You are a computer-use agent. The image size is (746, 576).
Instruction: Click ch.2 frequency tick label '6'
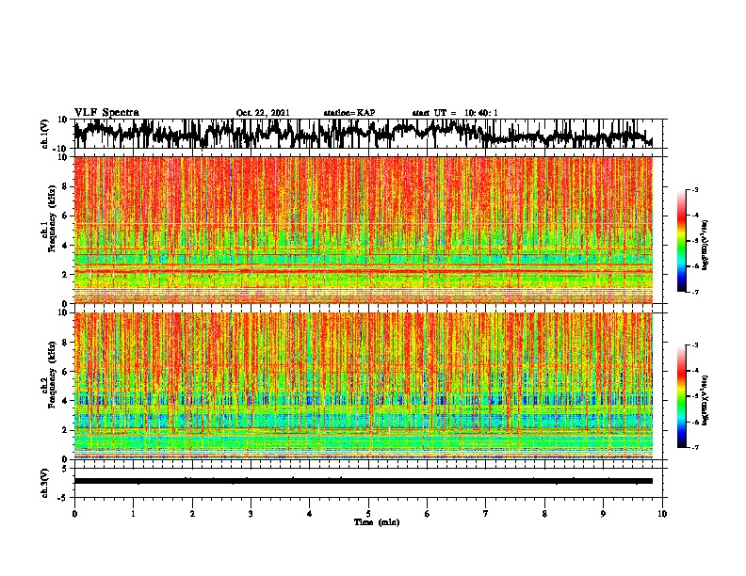[x=65, y=372]
